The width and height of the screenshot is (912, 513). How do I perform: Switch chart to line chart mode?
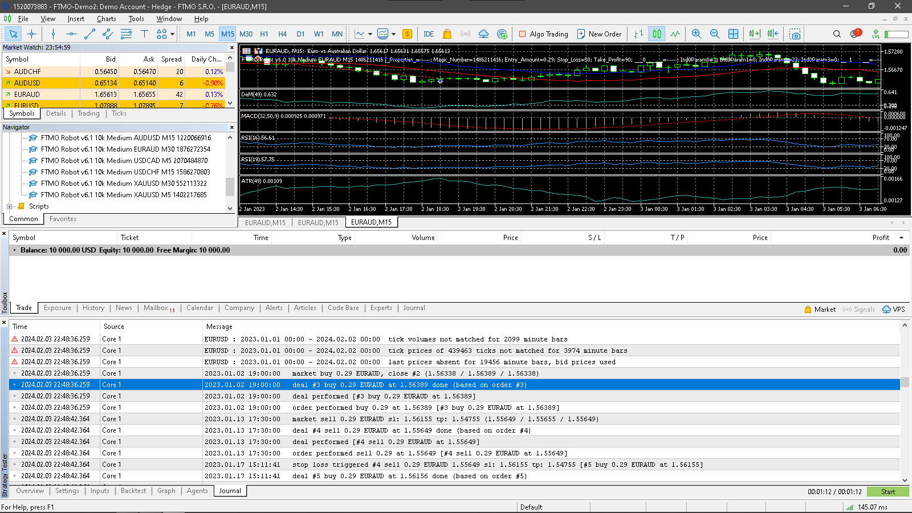[675, 34]
